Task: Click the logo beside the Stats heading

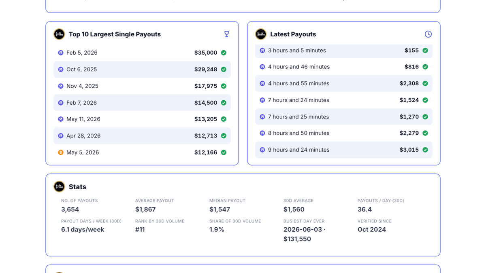Action: click(59, 186)
